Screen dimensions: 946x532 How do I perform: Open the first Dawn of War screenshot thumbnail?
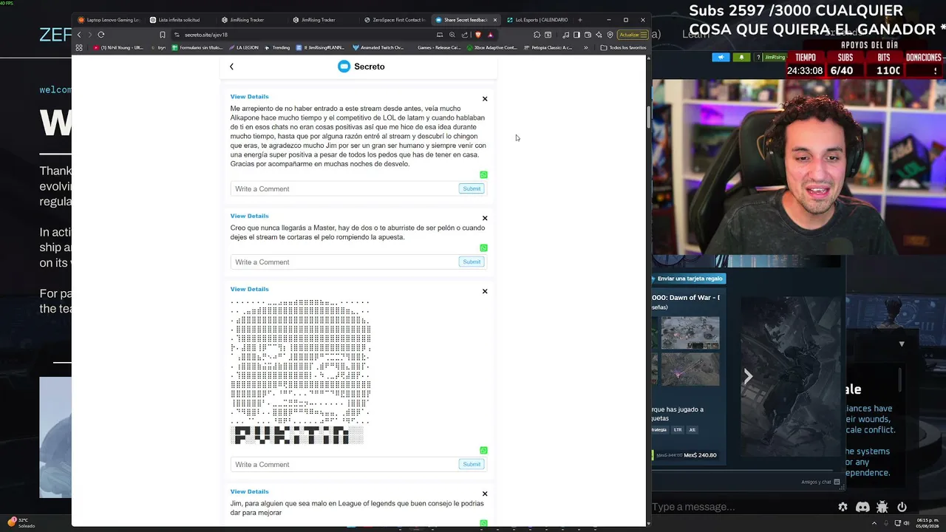(690, 332)
